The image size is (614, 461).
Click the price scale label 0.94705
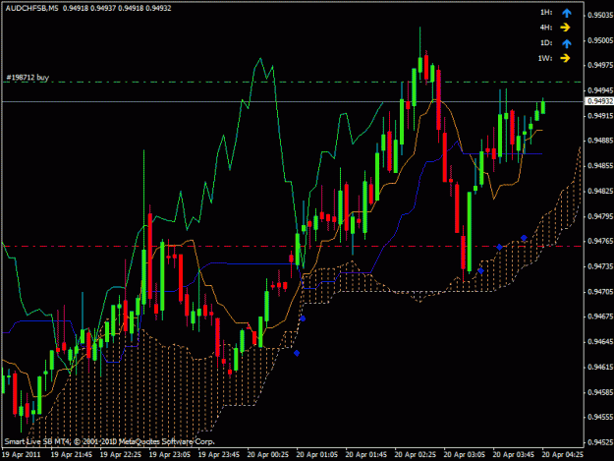click(x=600, y=291)
